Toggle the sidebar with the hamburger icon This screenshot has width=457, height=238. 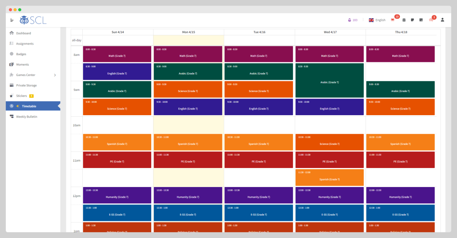click(x=11, y=20)
